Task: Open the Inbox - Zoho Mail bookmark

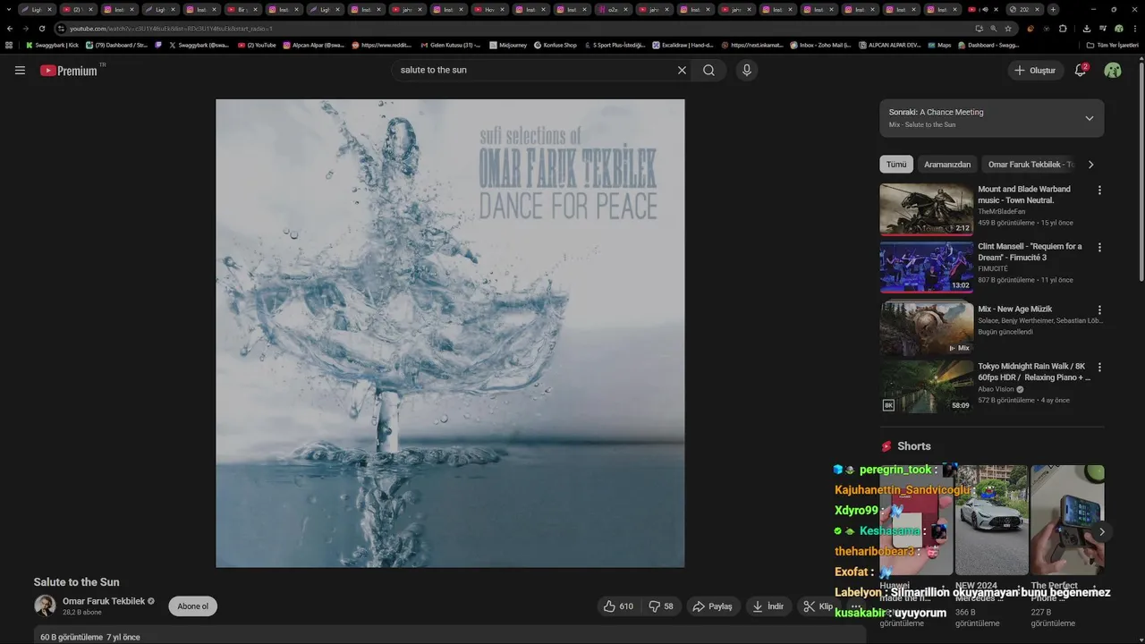Action: coord(821,45)
